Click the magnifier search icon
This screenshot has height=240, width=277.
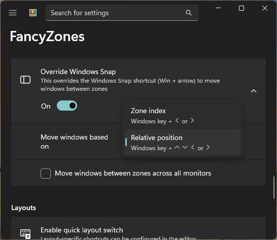pos(189,13)
